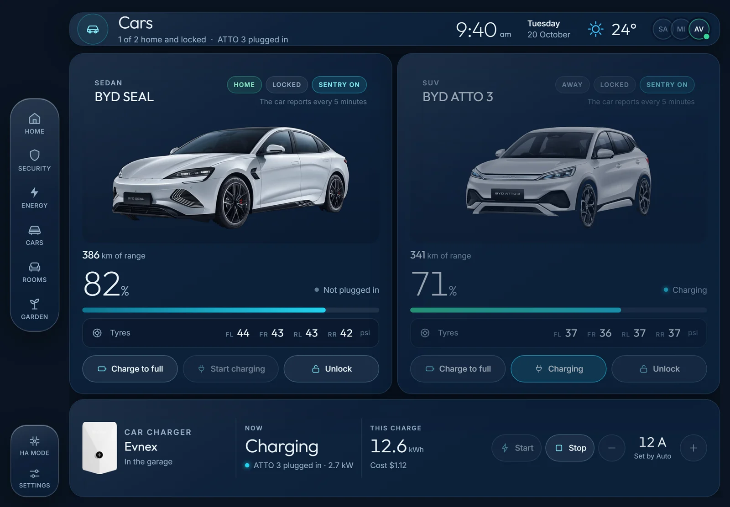
Task: Charge the BYD Seal to full
Action: click(130, 369)
